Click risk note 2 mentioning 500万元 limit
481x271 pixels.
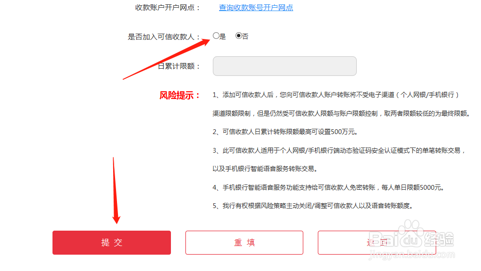(x=286, y=132)
